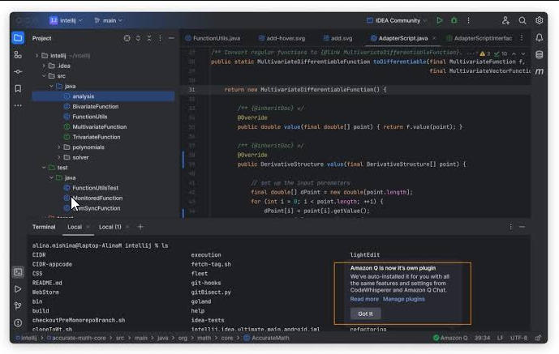This screenshot has width=559, height=354.
Task: Open terminal panel options menu
Action: click(511, 227)
